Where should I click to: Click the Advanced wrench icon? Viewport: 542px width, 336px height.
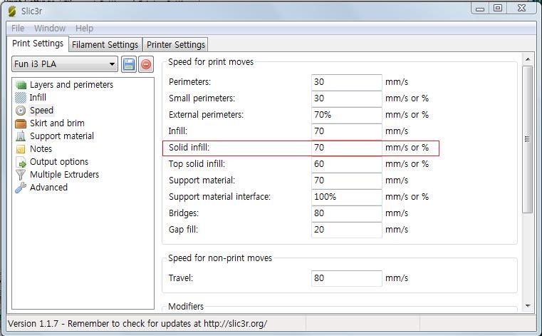[x=21, y=188]
